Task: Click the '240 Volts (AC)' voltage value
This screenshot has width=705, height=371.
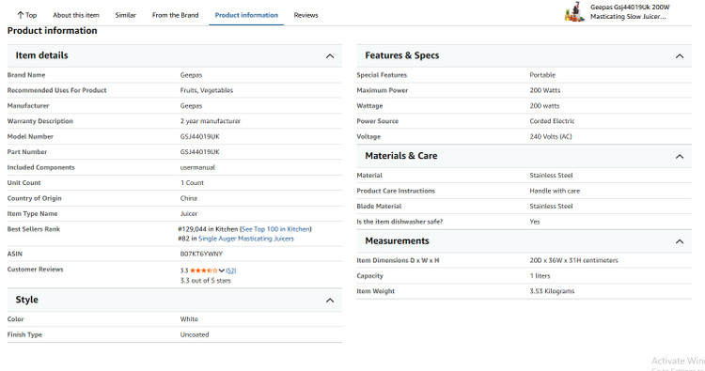Action: (551, 136)
